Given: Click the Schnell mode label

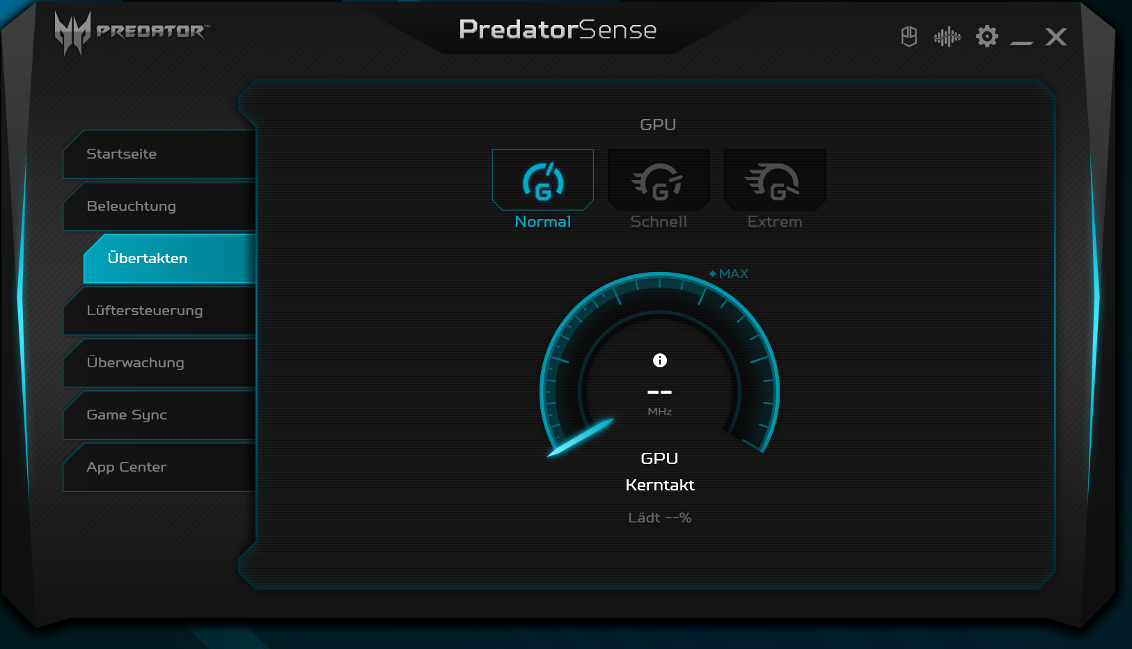Looking at the screenshot, I should tap(659, 222).
